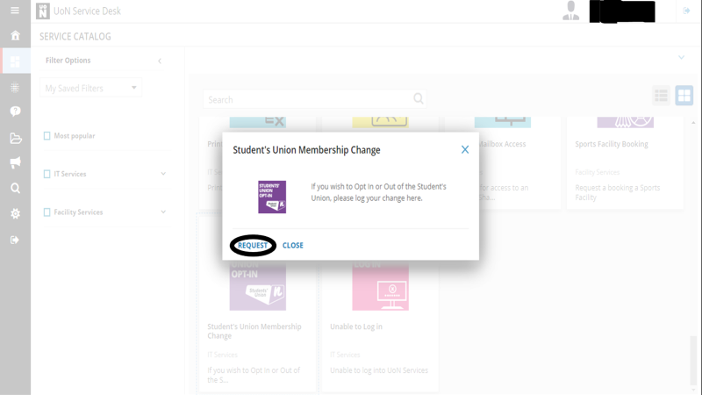Collapse the Filter Options panel
The width and height of the screenshot is (702, 395).
(x=160, y=61)
